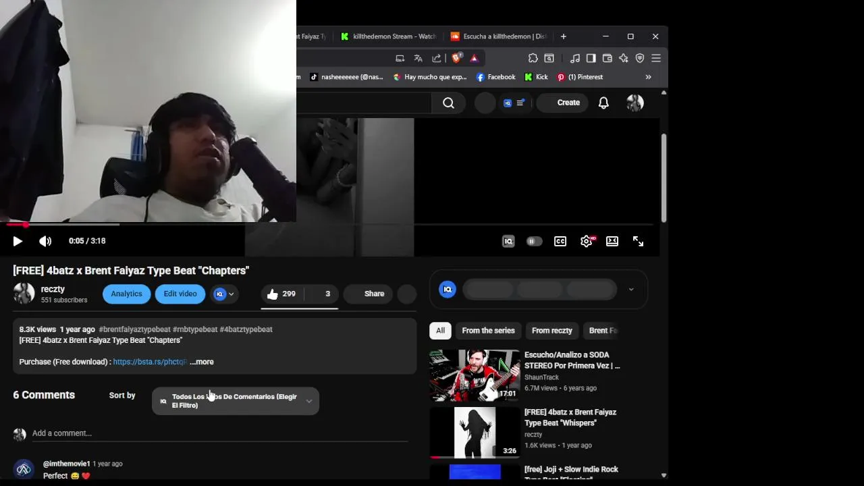The height and width of the screenshot is (486, 864).
Task: Enter fullscreen mode
Action: [638, 241]
